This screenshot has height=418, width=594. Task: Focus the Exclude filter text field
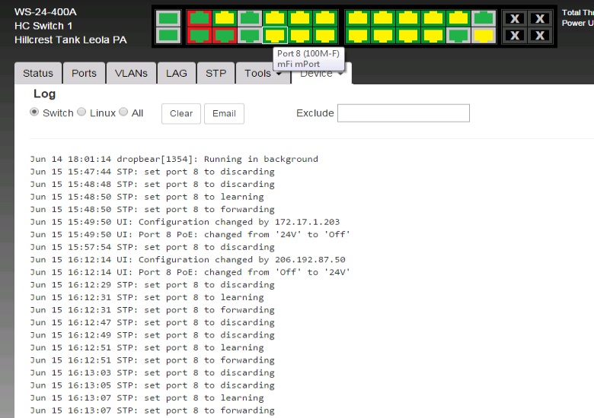pos(403,113)
